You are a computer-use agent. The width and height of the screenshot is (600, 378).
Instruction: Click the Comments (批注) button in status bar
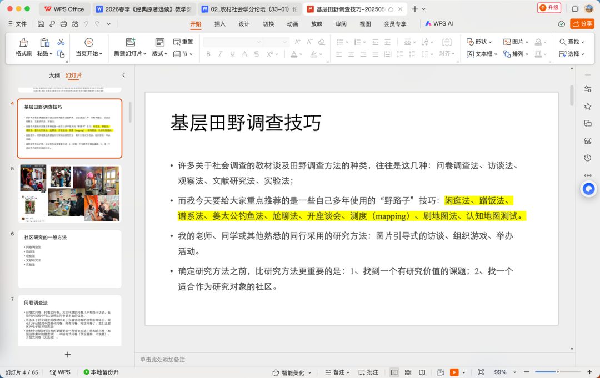click(368, 372)
